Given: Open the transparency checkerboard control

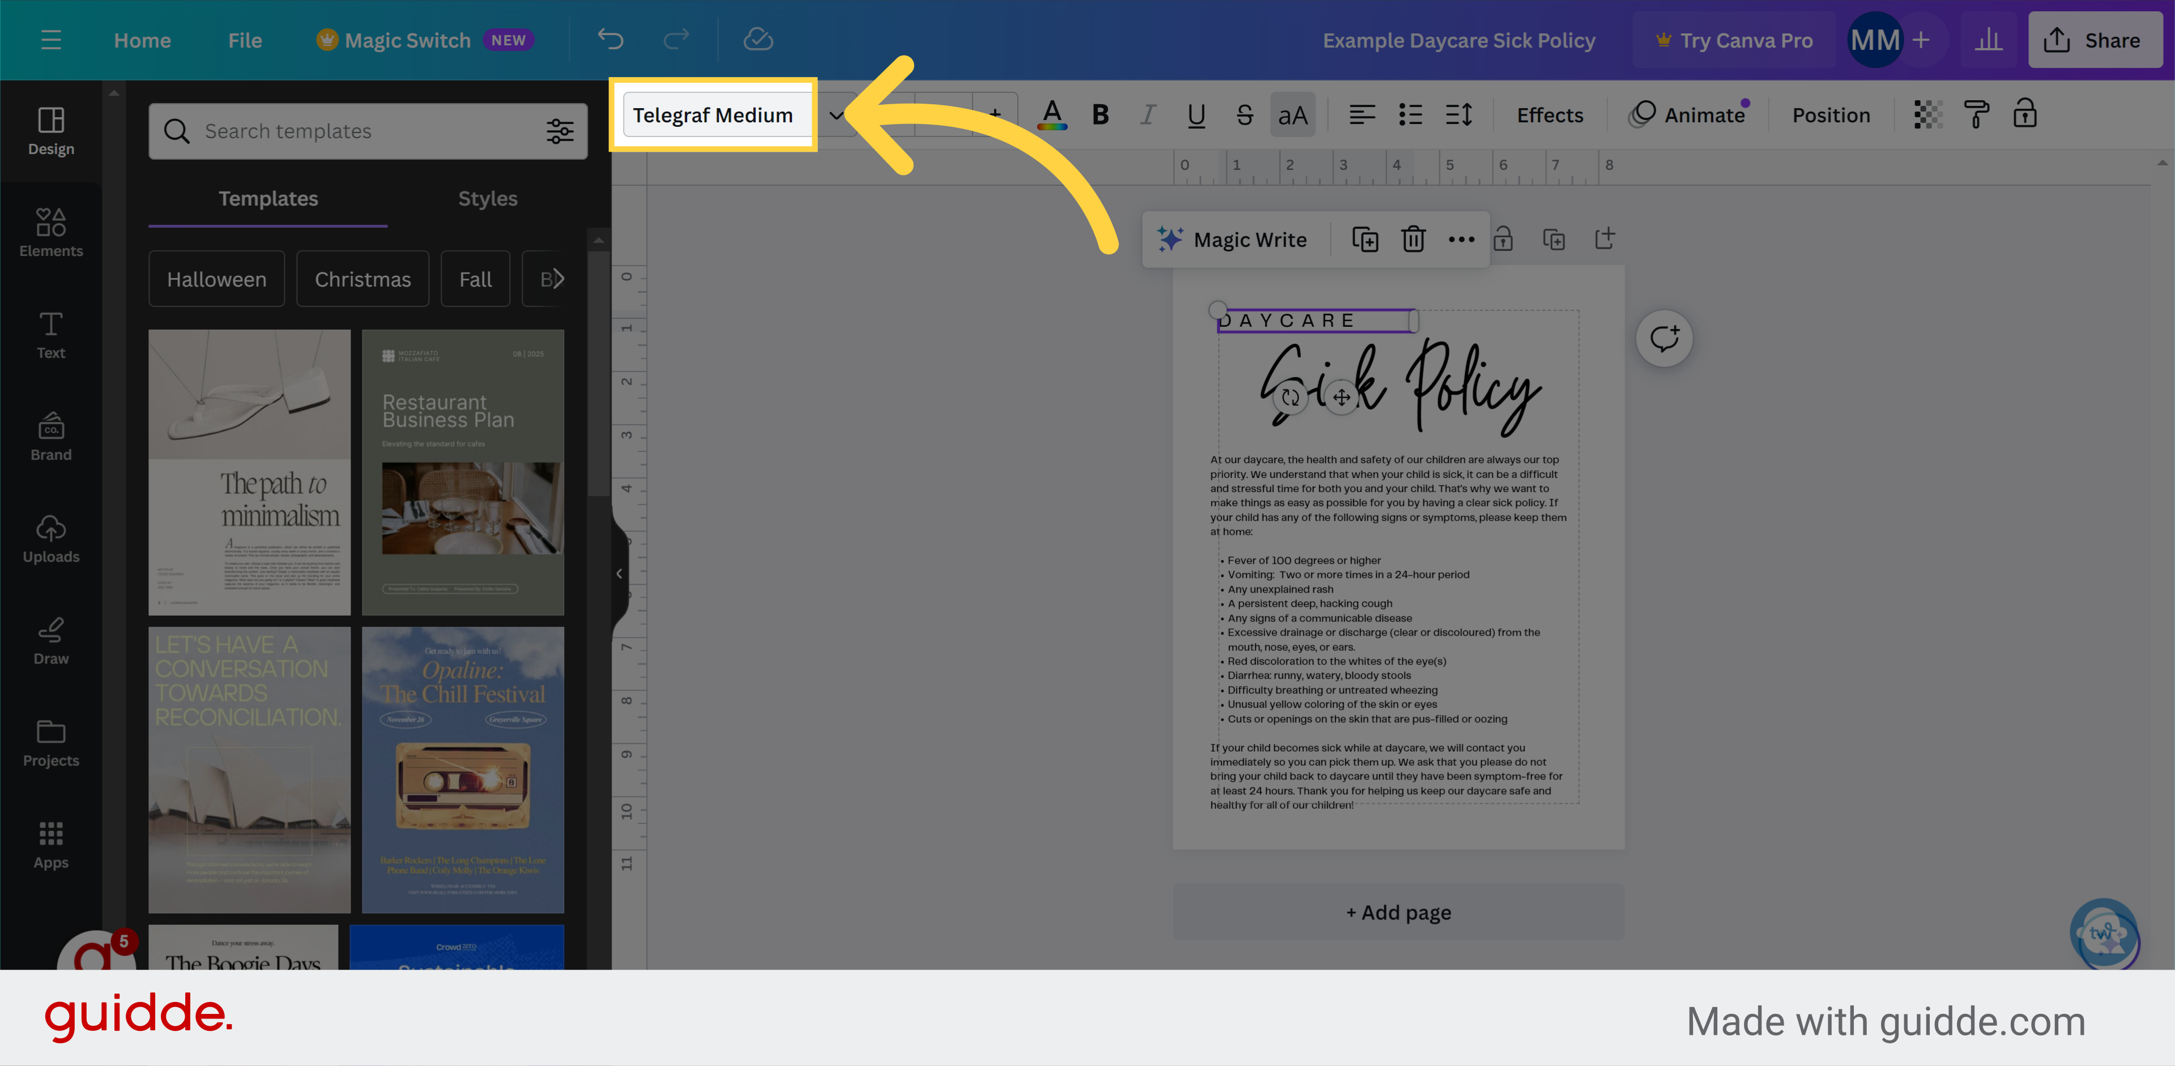Looking at the screenshot, I should (x=1927, y=115).
